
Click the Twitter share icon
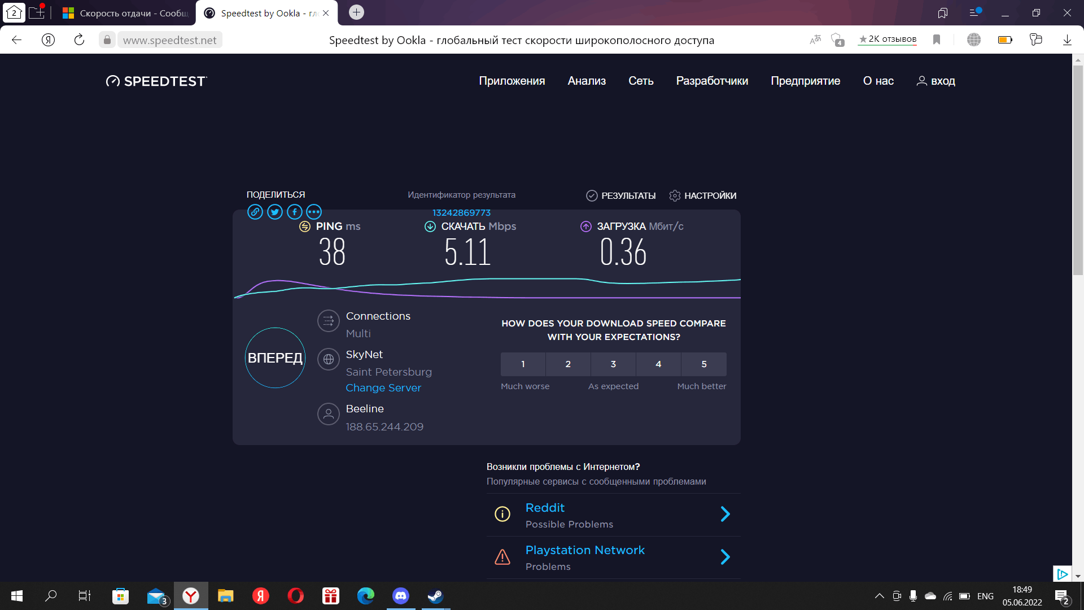(275, 212)
